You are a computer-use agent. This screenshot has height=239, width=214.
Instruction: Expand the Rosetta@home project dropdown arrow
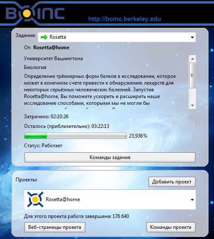[x=192, y=200]
